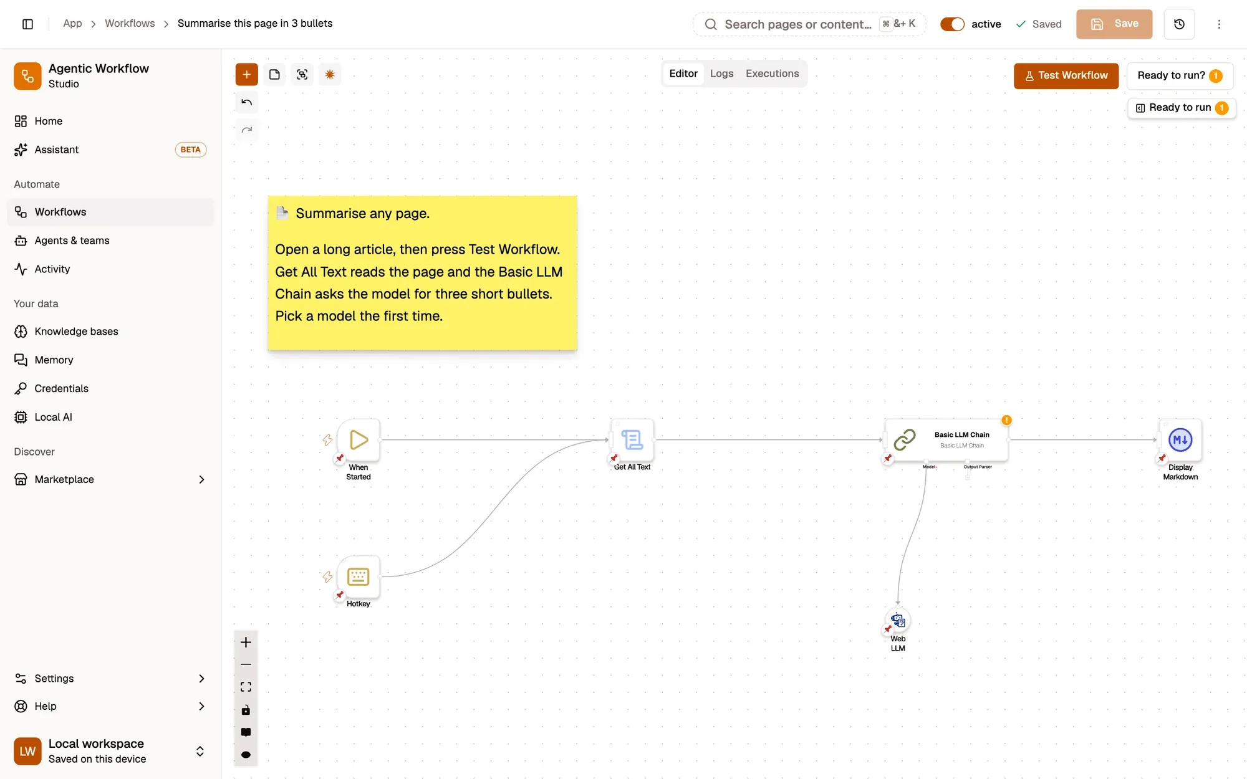Select the Web LLM node
This screenshot has width=1247, height=779.
click(x=898, y=620)
